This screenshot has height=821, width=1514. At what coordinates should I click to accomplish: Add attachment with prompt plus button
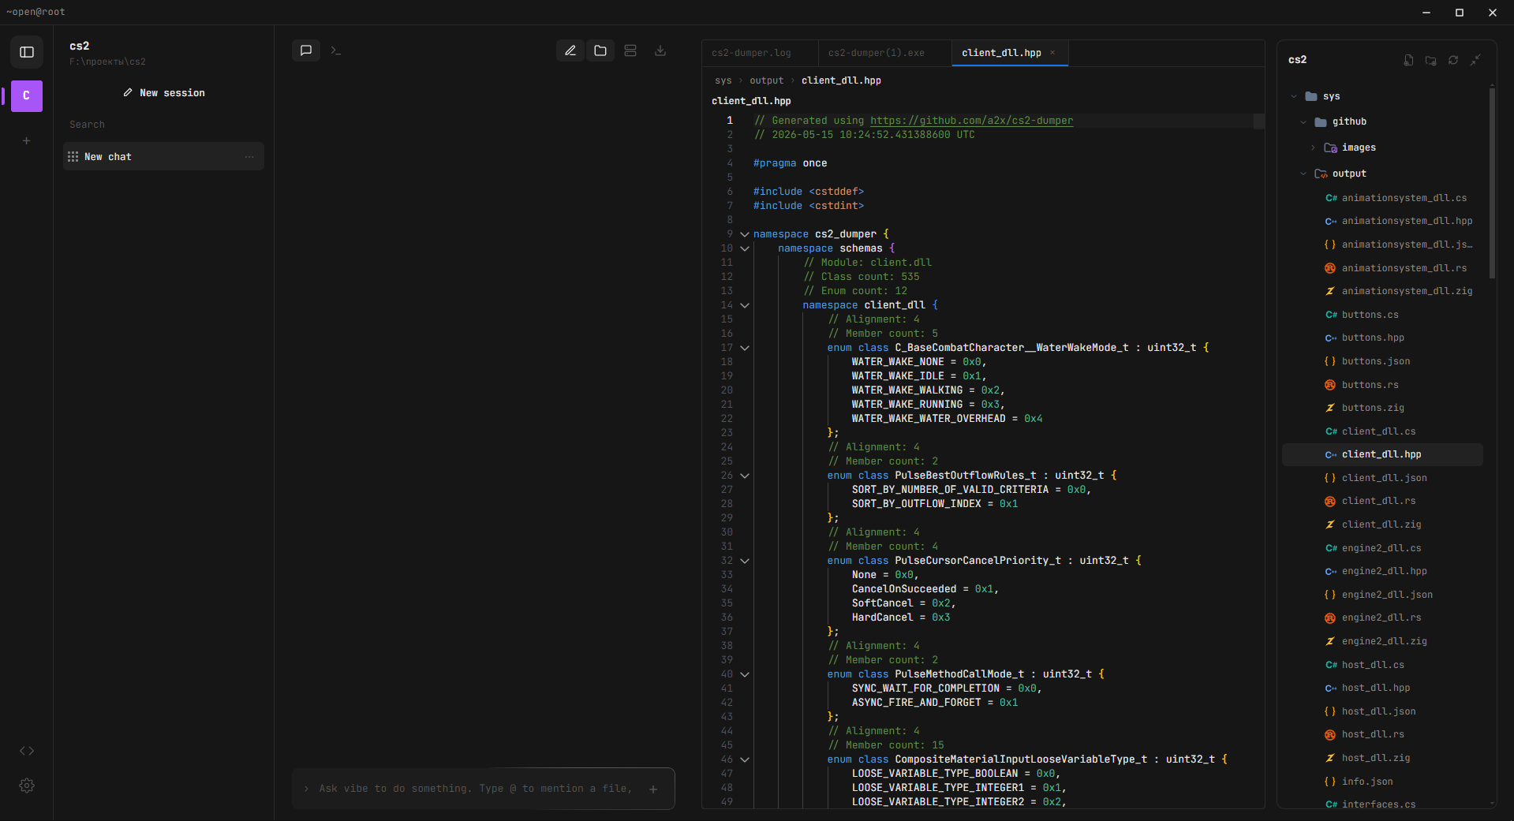(x=653, y=789)
